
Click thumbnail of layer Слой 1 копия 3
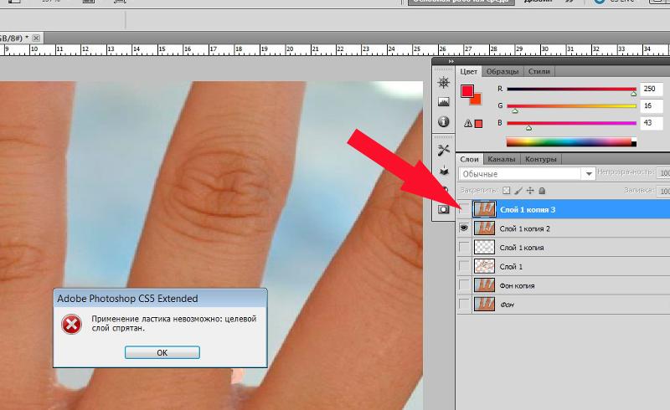(x=485, y=209)
